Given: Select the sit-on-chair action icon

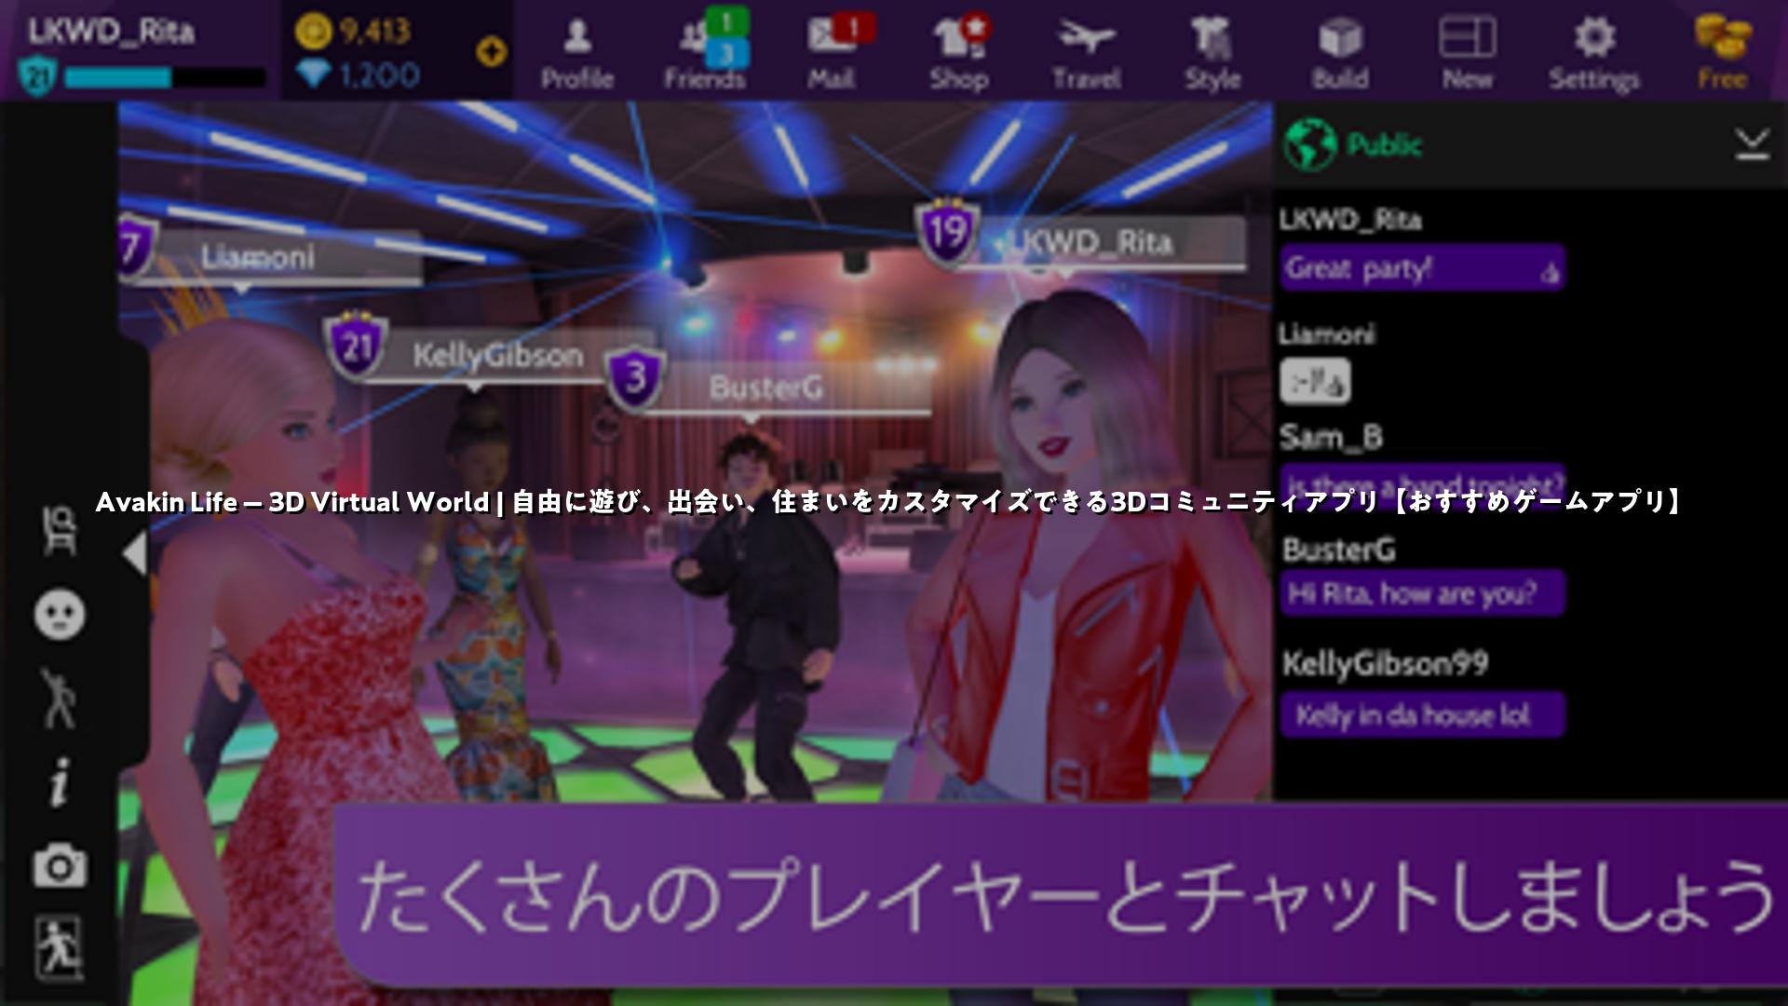Looking at the screenshot, I should pos(60,531).
